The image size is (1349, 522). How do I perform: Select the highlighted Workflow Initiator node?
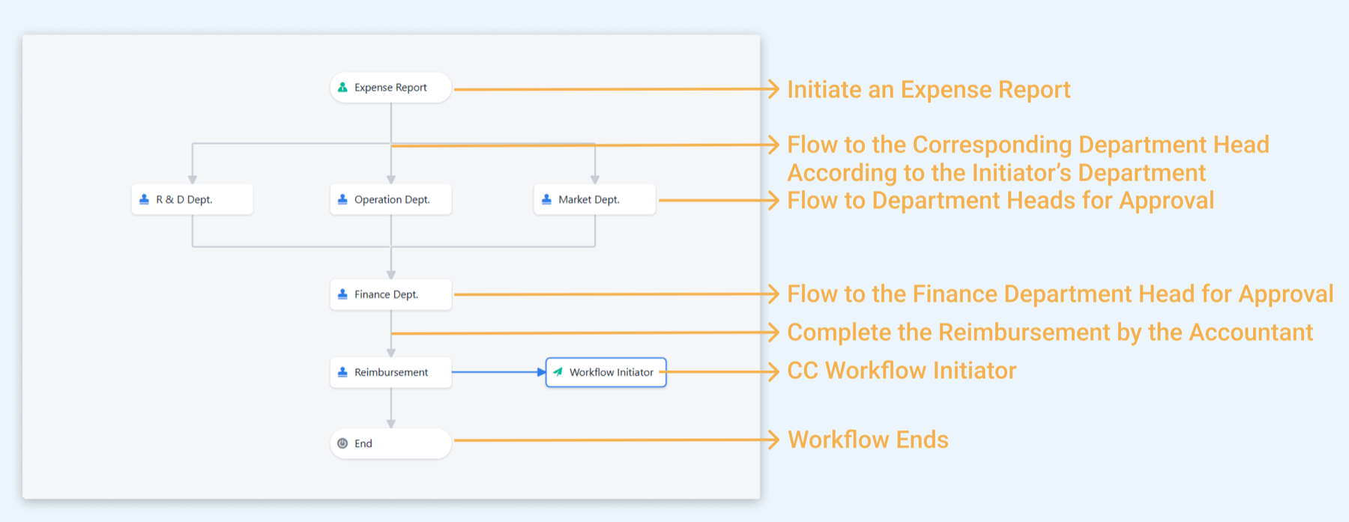[606, 372]
